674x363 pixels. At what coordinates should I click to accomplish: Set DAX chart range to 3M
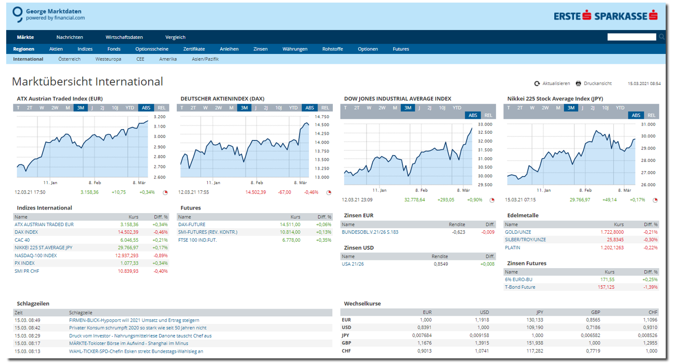pos(244,108)
